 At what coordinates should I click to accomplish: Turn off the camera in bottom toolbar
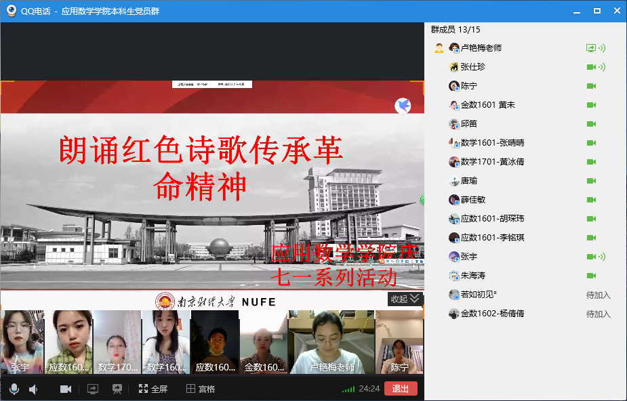coord(66,389)
